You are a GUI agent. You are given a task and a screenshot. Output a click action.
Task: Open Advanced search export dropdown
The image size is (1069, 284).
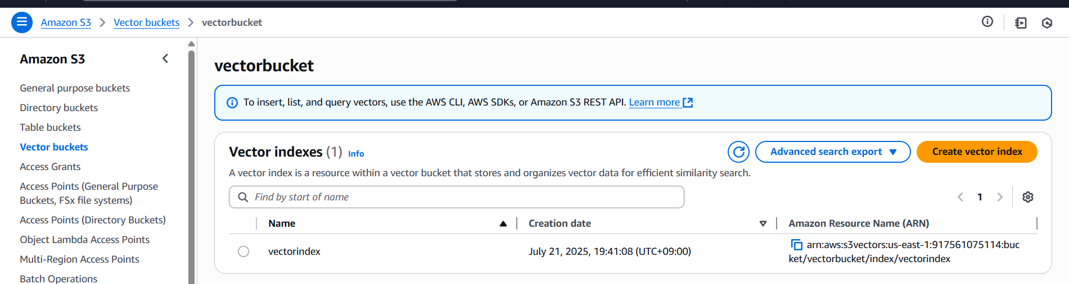point(832,152)
